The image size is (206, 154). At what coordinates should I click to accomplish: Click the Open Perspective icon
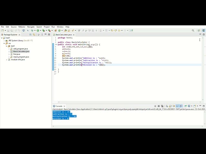(199, 30)
